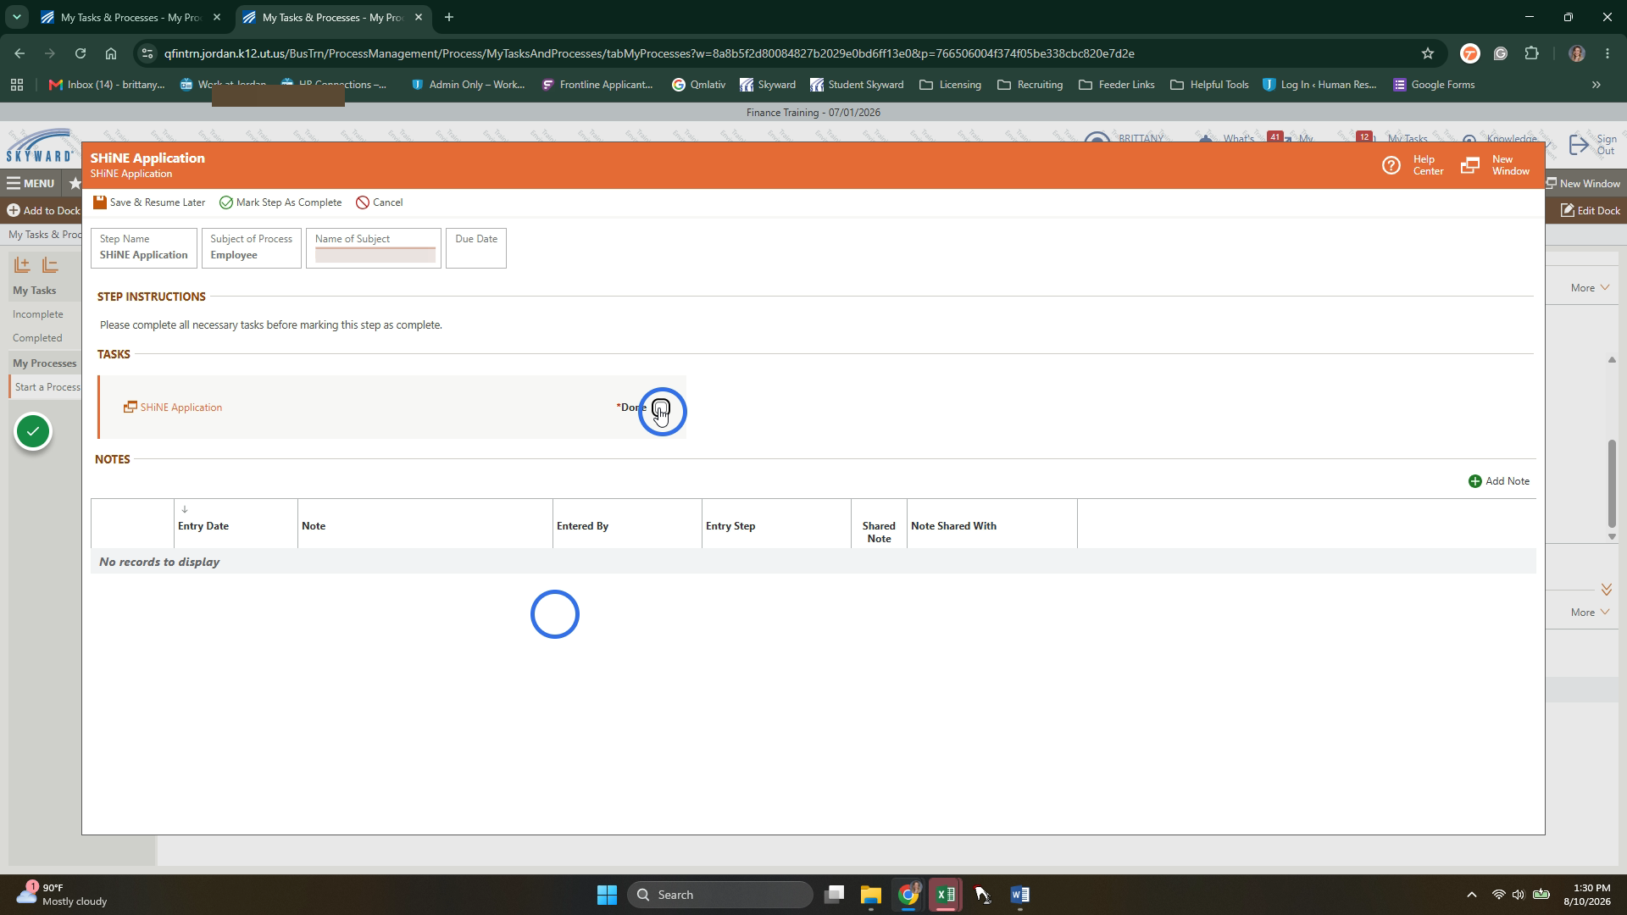The height and width of the screenshot is (915, 1627).
Task: Open a new browser tab
Action: coord(449,17)
